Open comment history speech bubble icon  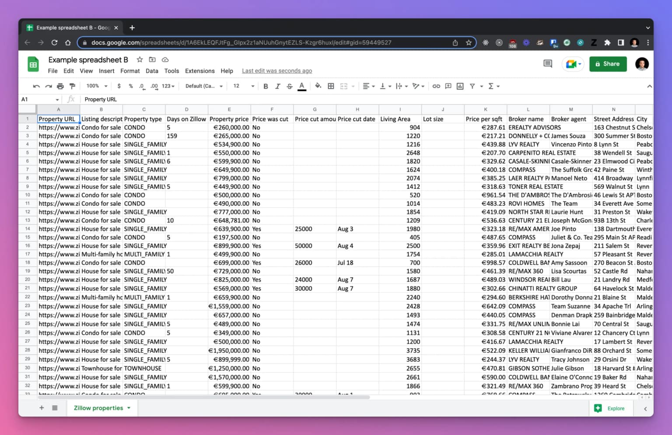tap(547, 64)
